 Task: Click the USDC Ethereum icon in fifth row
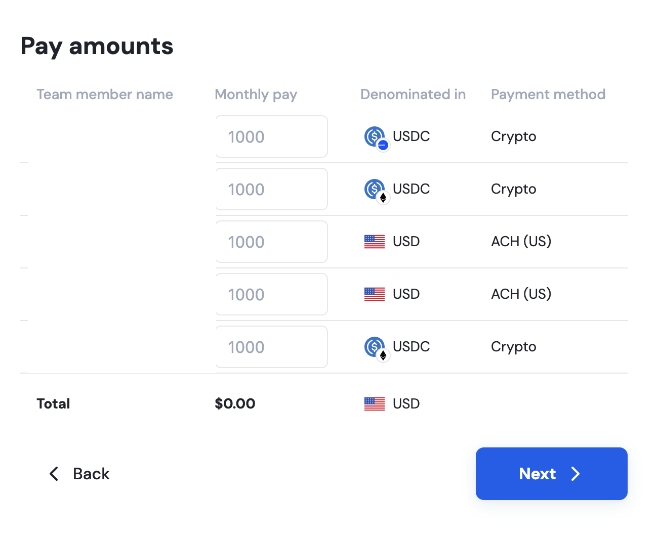(x=376, y=348)
